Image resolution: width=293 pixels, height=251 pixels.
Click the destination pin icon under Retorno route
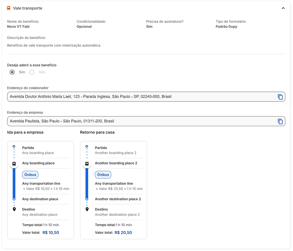pos(87,209)
